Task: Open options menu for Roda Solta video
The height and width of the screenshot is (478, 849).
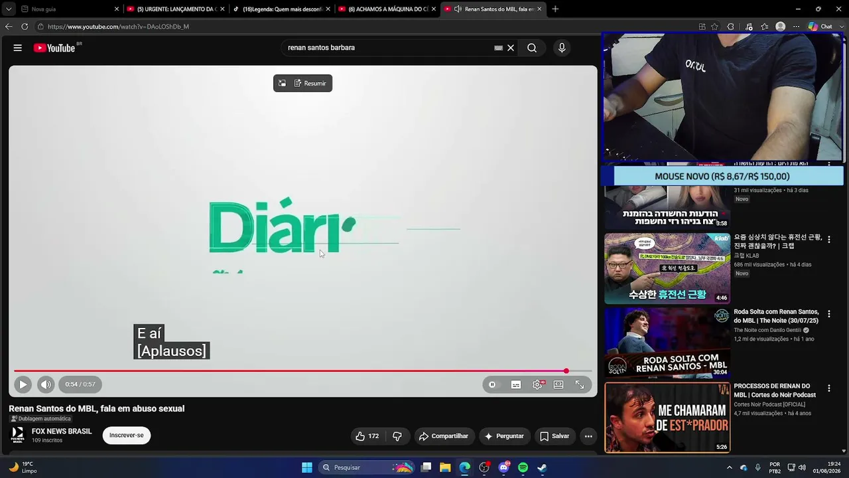Action: [x=828, y=313]
